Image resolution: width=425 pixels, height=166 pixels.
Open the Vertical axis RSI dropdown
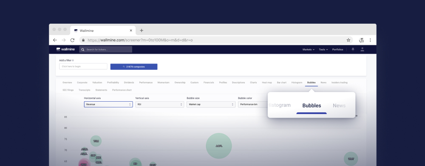point(160,104)
